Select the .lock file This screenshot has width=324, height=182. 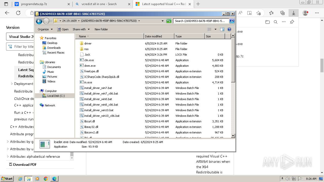click(x=87, y=55)
